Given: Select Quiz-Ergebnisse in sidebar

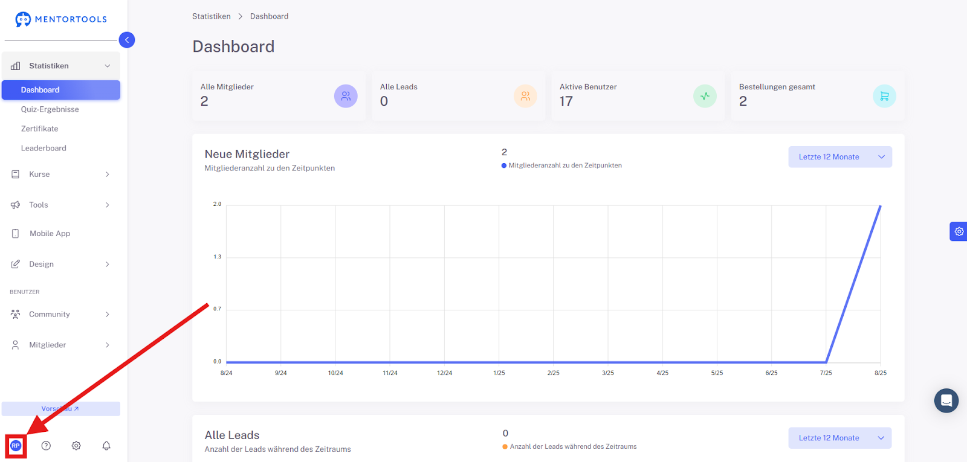Looking at the screenshot, I should (x=50, y=109).
